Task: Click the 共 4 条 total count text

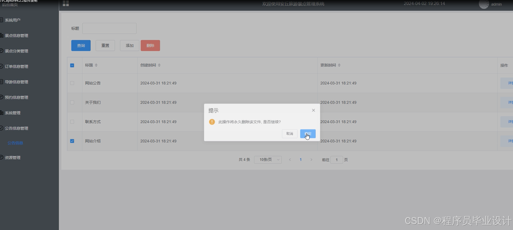Action: (x=244, y=160)
